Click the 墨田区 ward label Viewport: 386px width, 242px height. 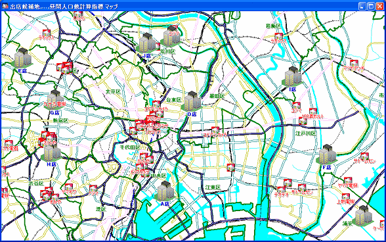tap(217, 96)
